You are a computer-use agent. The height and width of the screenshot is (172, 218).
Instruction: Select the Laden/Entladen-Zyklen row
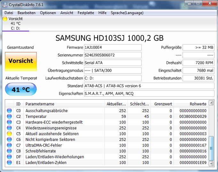tap(107, 162)
